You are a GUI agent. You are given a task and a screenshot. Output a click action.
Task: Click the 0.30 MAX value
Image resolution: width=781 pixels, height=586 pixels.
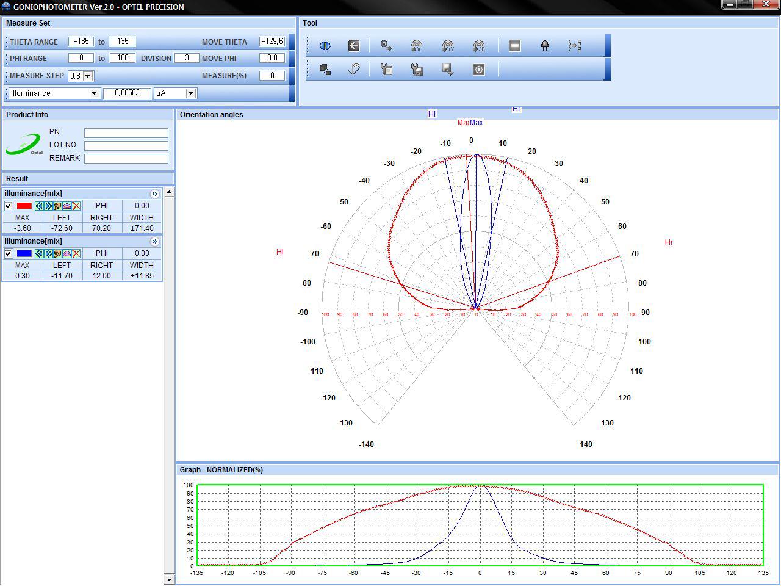pyautogui.click(x=22, y=276)
